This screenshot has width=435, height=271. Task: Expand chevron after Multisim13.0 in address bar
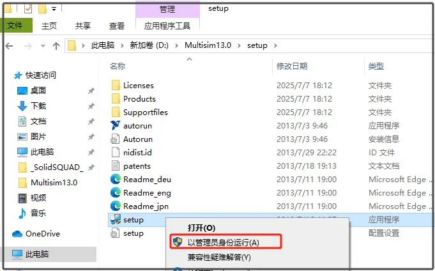239,45
